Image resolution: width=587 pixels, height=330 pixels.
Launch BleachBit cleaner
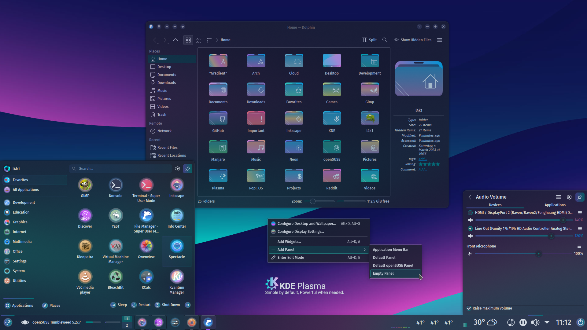(x=116, y=280)
